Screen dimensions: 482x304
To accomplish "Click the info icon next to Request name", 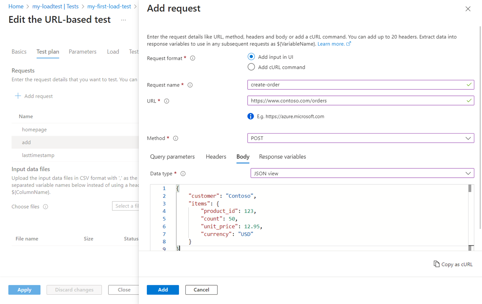I will [190, 85].
